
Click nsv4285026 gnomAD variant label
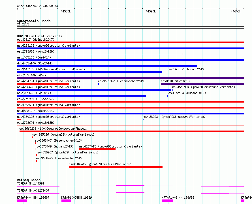63,134
